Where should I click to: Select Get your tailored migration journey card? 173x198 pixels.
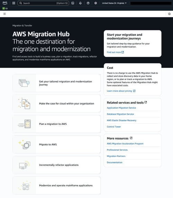point(57,83)
